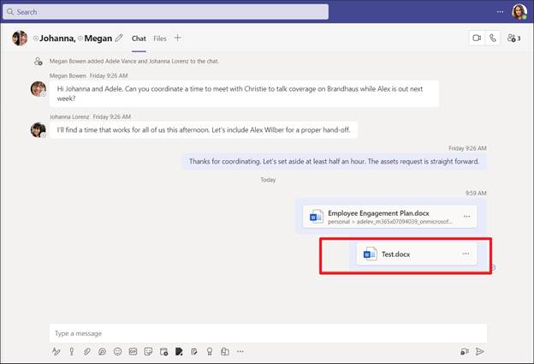
Task: Click the 'Megan' name in chat header
Action: click(x=98, y=39)
